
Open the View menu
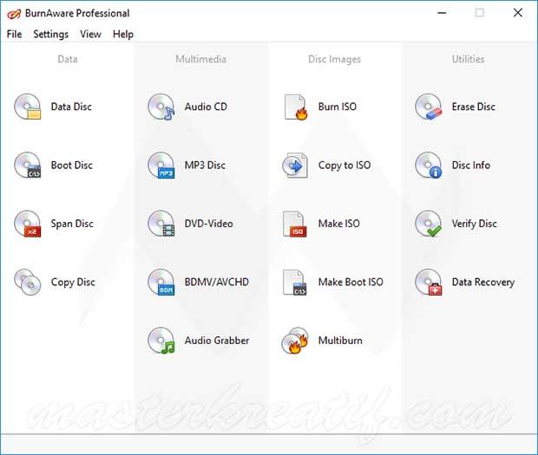click(x=90, y=35)
